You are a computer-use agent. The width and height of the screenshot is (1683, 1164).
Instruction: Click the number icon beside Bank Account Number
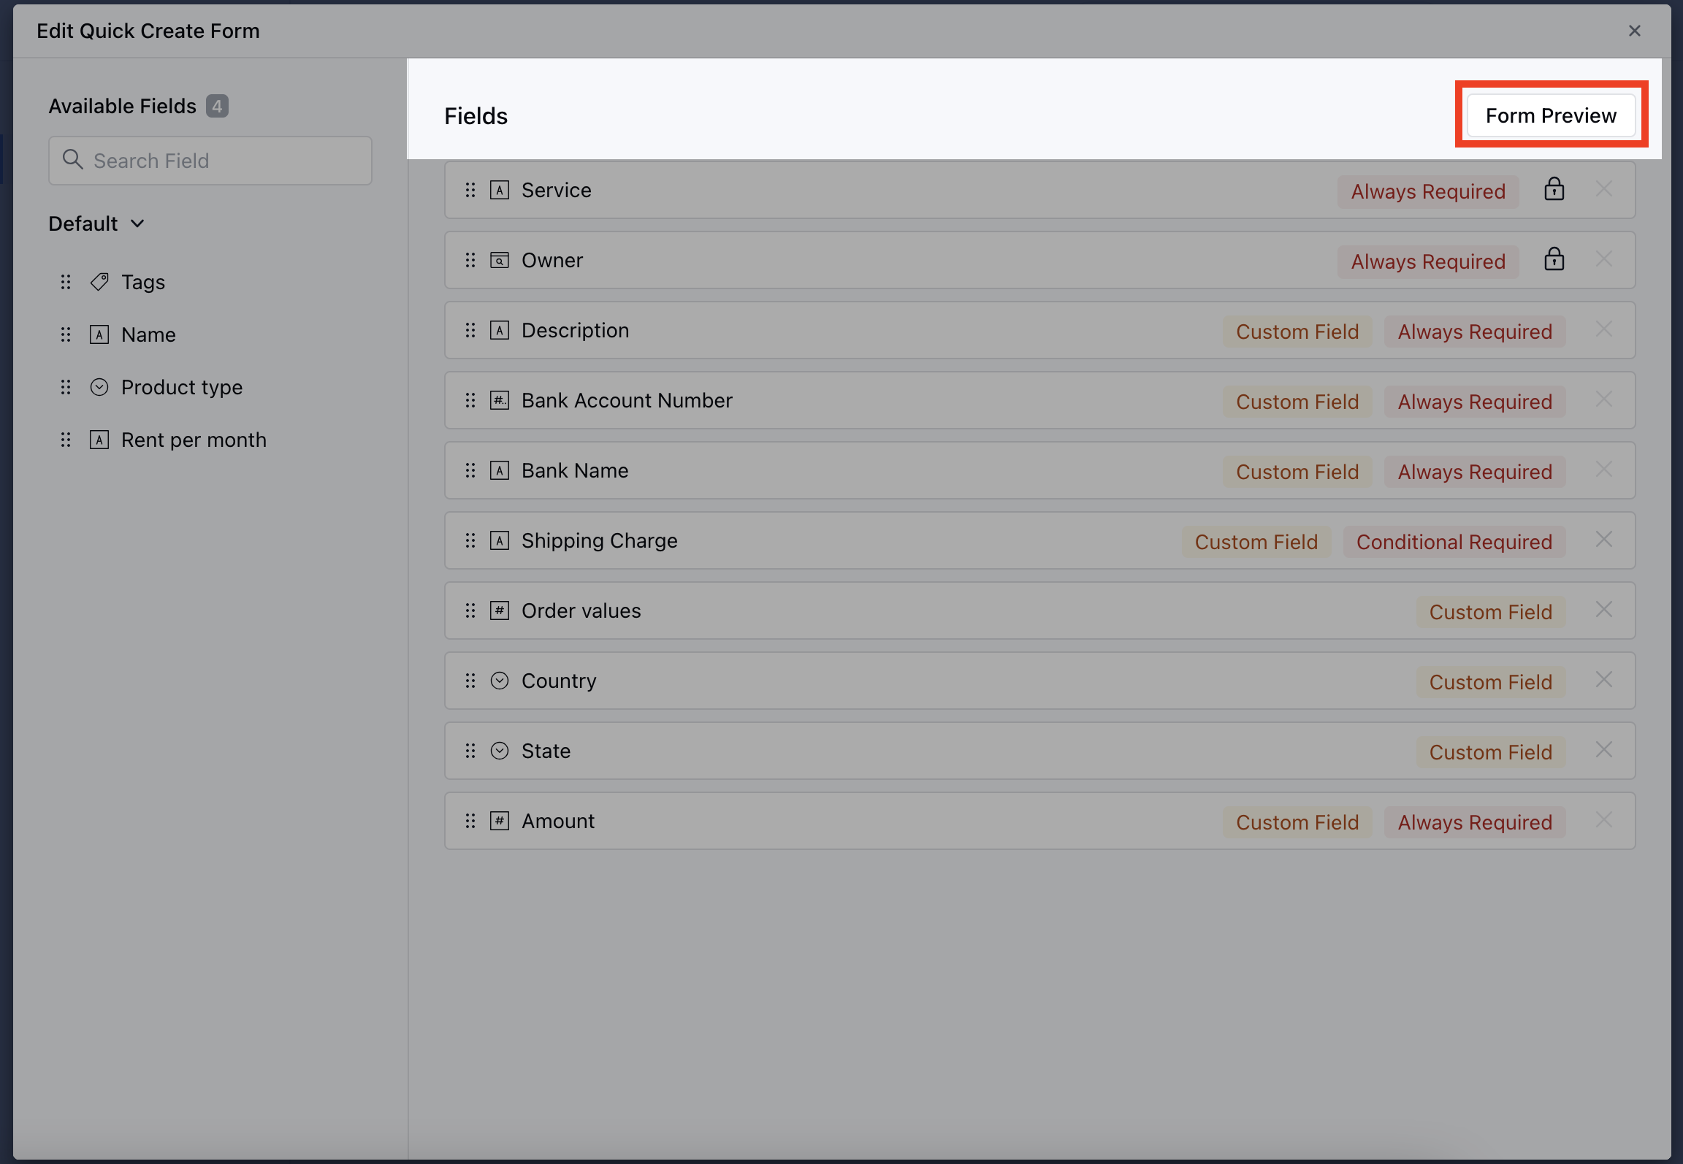tap(500, 400)
